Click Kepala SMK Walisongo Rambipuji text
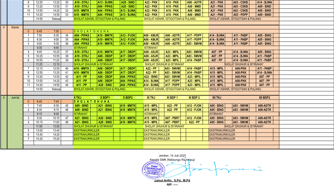The height and width of the screenshot is (186, 334). coord(172,160)
